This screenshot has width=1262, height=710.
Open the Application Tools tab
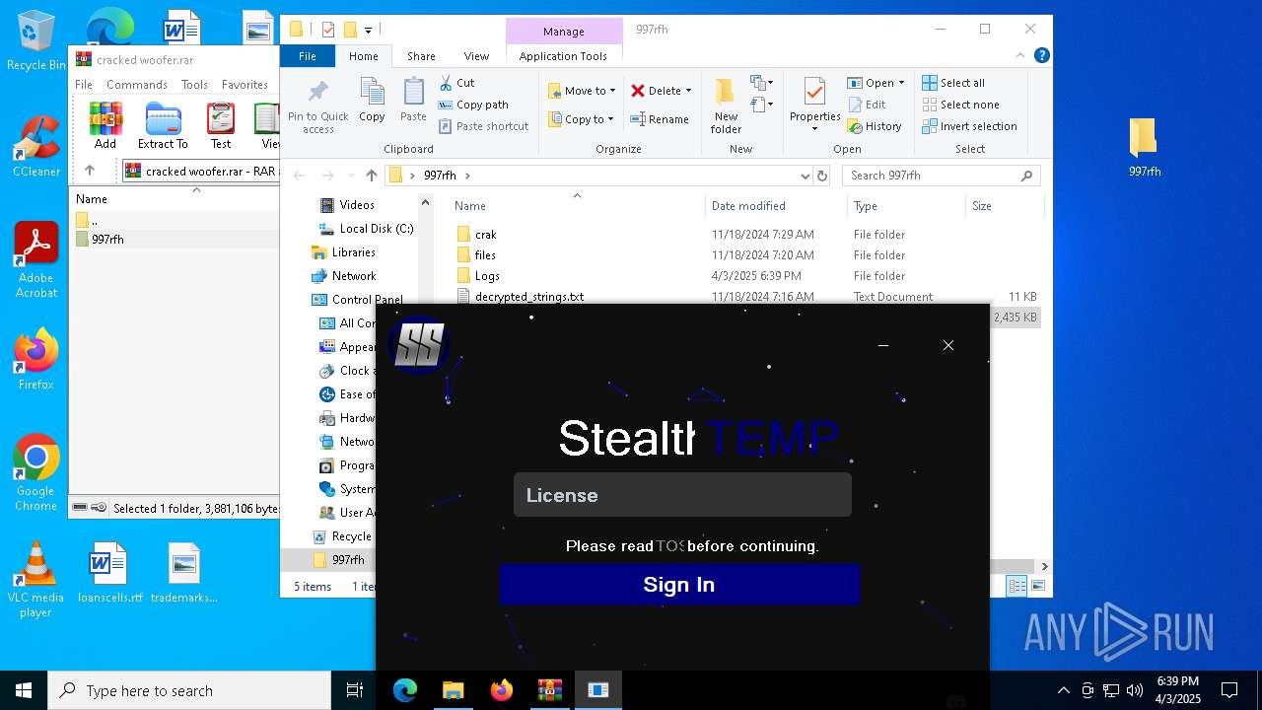[x=563, y=56]
